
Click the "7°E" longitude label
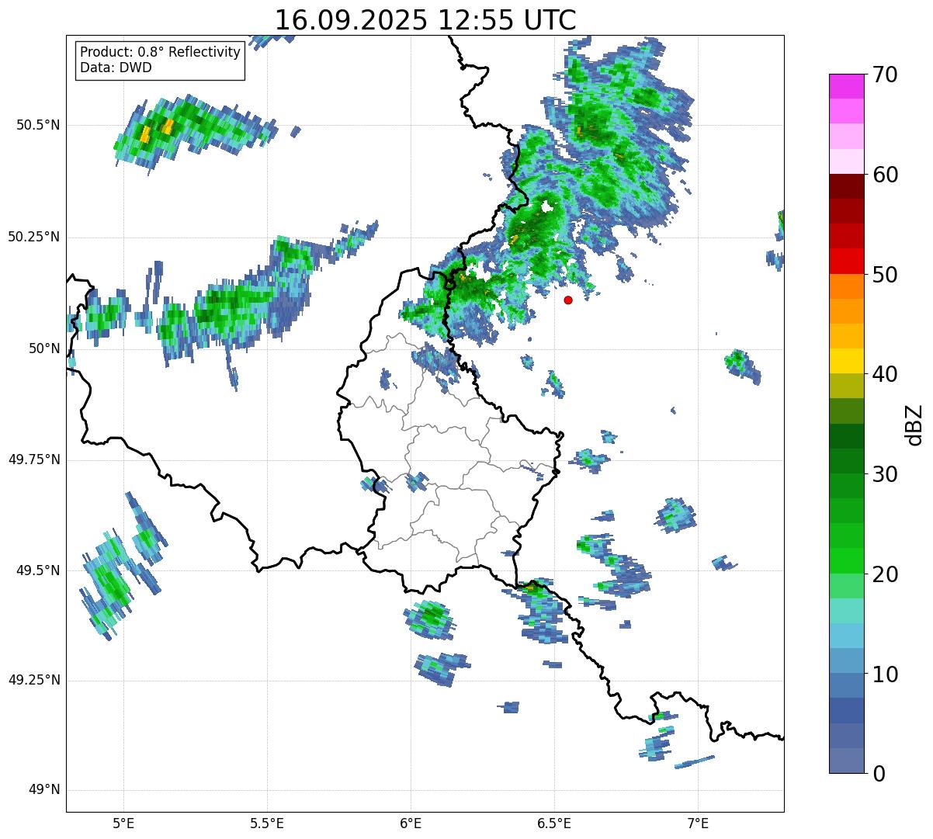coord(698,823)
